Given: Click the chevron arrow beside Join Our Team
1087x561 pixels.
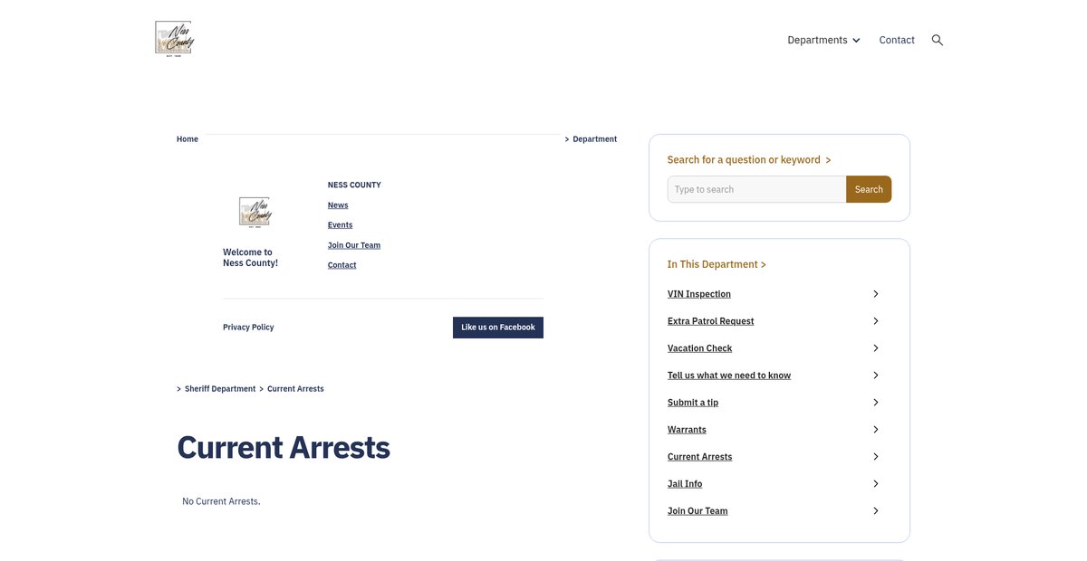Looking at the screenshot, I should tap(876, 511).
